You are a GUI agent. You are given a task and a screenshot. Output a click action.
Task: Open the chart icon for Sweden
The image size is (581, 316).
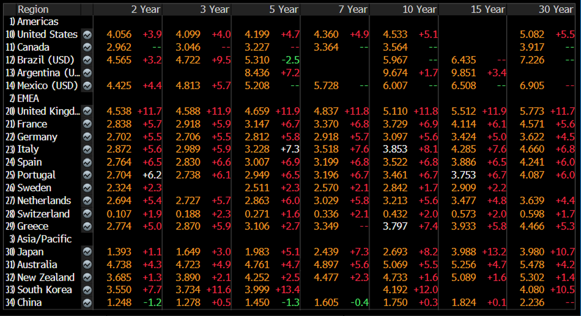click(x=87, y=188)
